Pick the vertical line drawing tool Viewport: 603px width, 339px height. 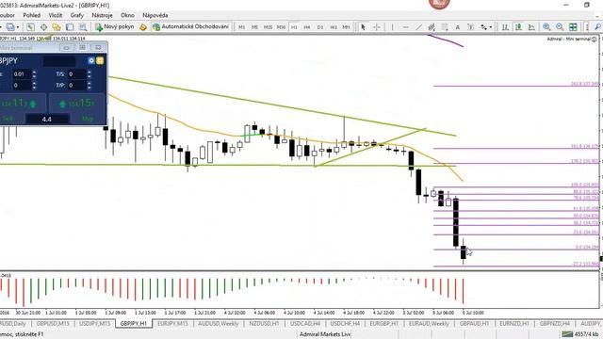click(x=392, y=27)
